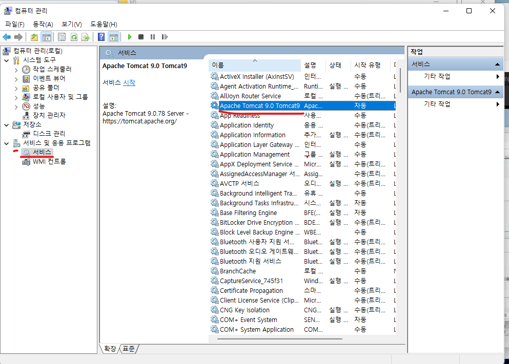Click the Forward arrow toolbar icon

(x=18, y=37)
